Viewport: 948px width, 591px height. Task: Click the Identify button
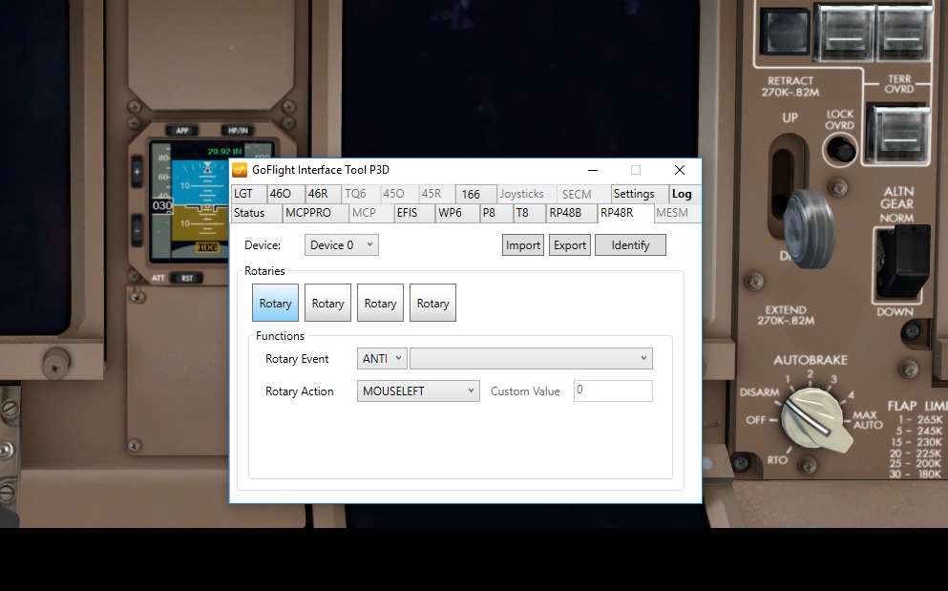pyautogui.click(x=630, y=245)
